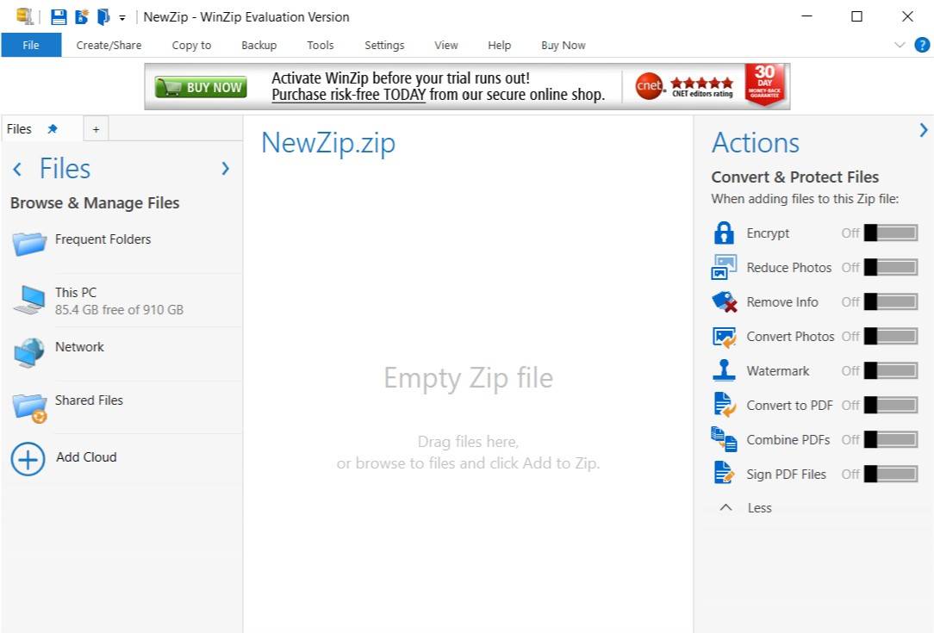The image size is (934, 633).
Task: Open the Copy to tab
Action: [x=191, y=46]
